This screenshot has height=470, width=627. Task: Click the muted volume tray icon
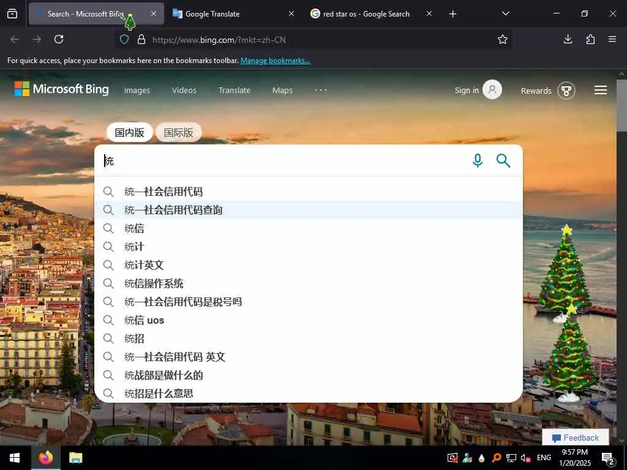525,458
